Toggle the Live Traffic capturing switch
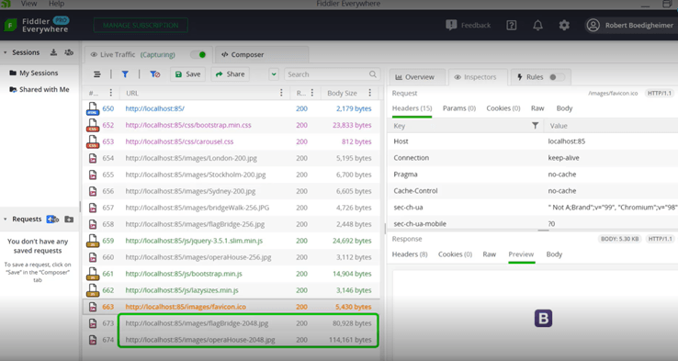This screenshot has height=361, width=678. [198, 54]
